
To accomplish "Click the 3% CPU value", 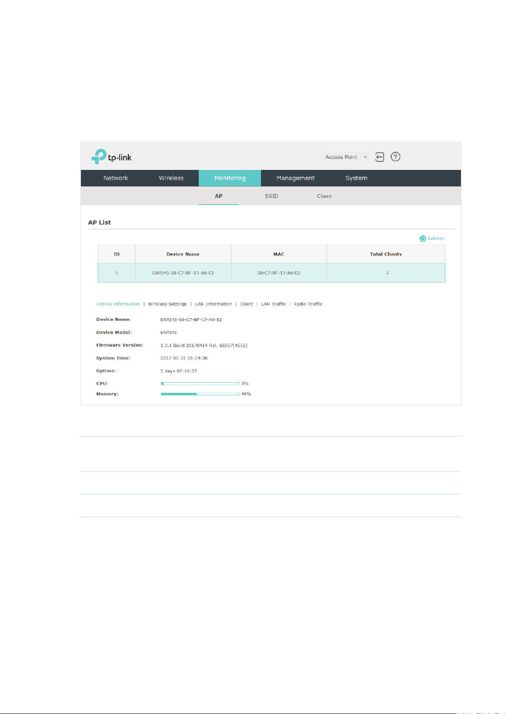I will (x=245, y=383).
